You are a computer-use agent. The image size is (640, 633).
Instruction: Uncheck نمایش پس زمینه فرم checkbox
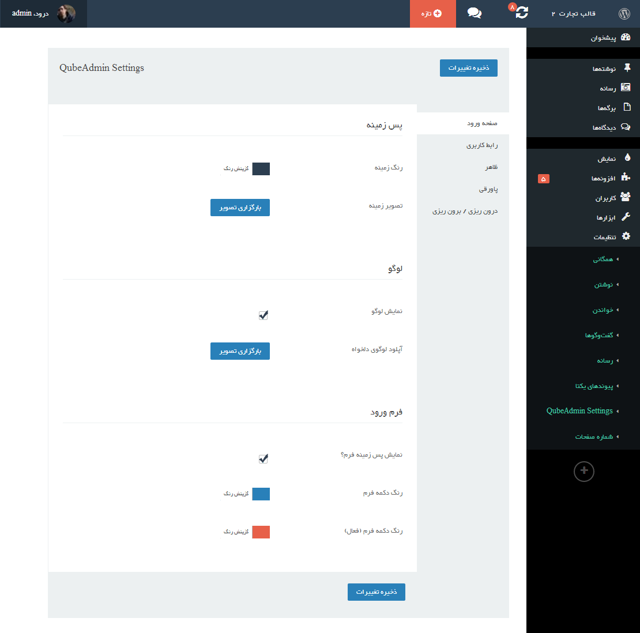coord(263,459)
